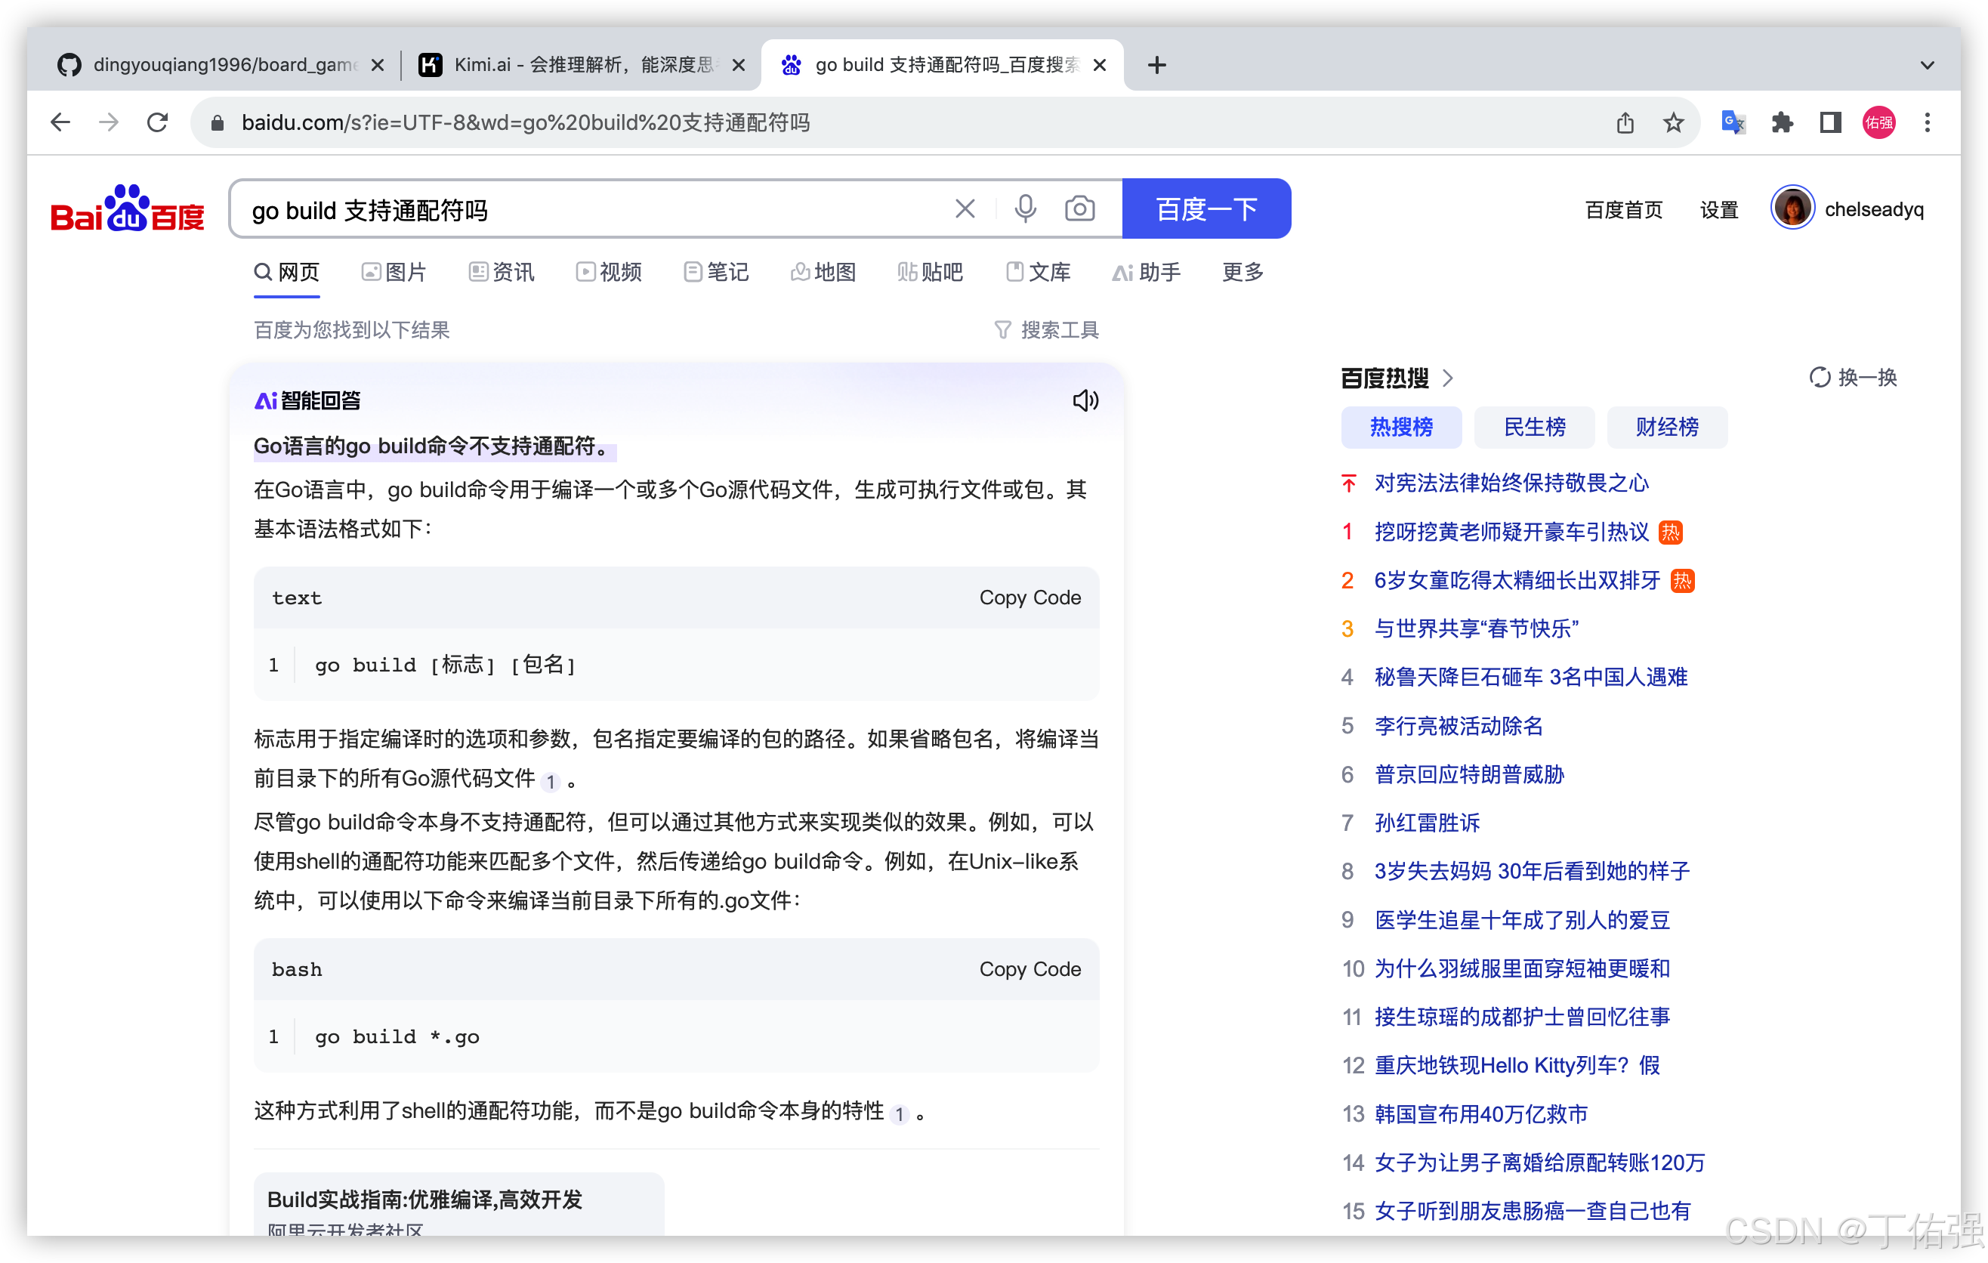
Task: Go forward to the next page
Action: (108, 123)
